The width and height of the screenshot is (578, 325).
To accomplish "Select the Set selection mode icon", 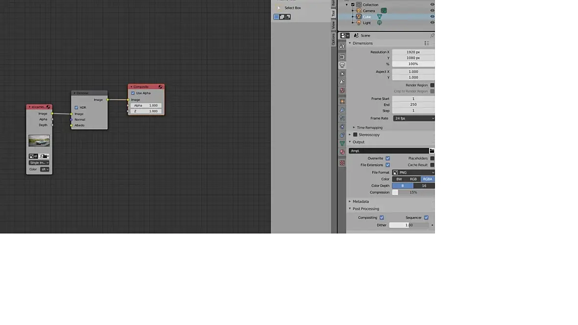I will 276,17.
